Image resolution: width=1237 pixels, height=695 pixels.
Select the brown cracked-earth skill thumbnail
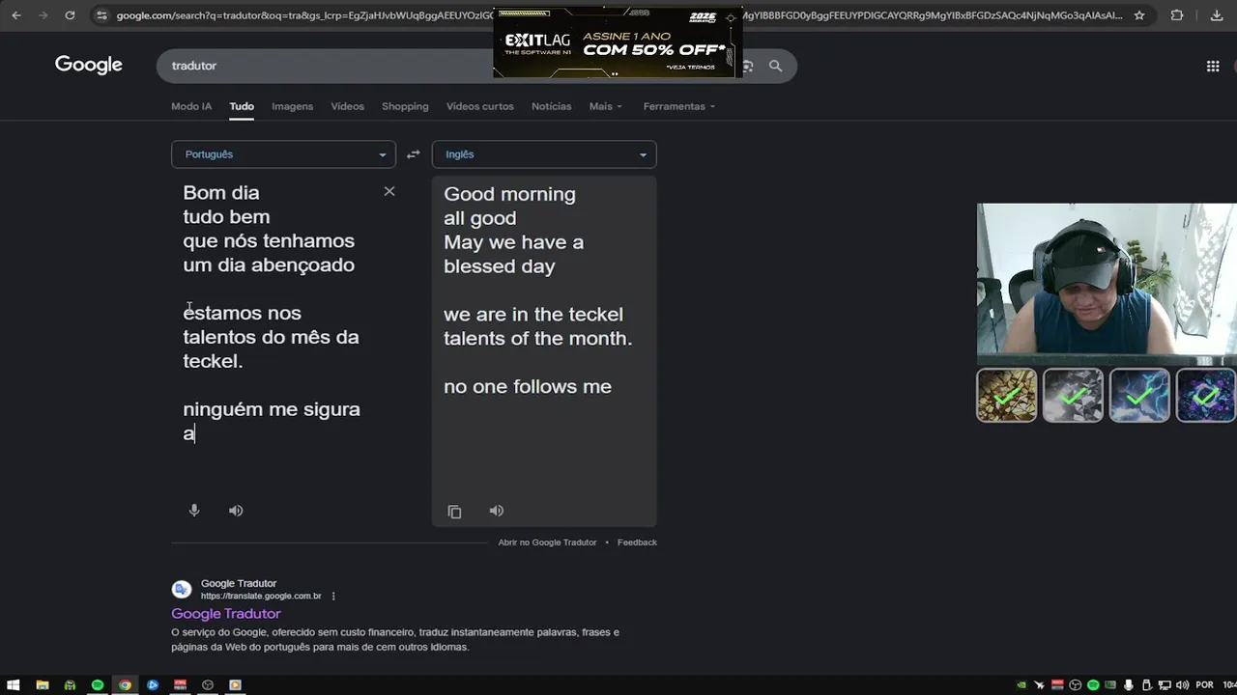tap(1006, 396)
